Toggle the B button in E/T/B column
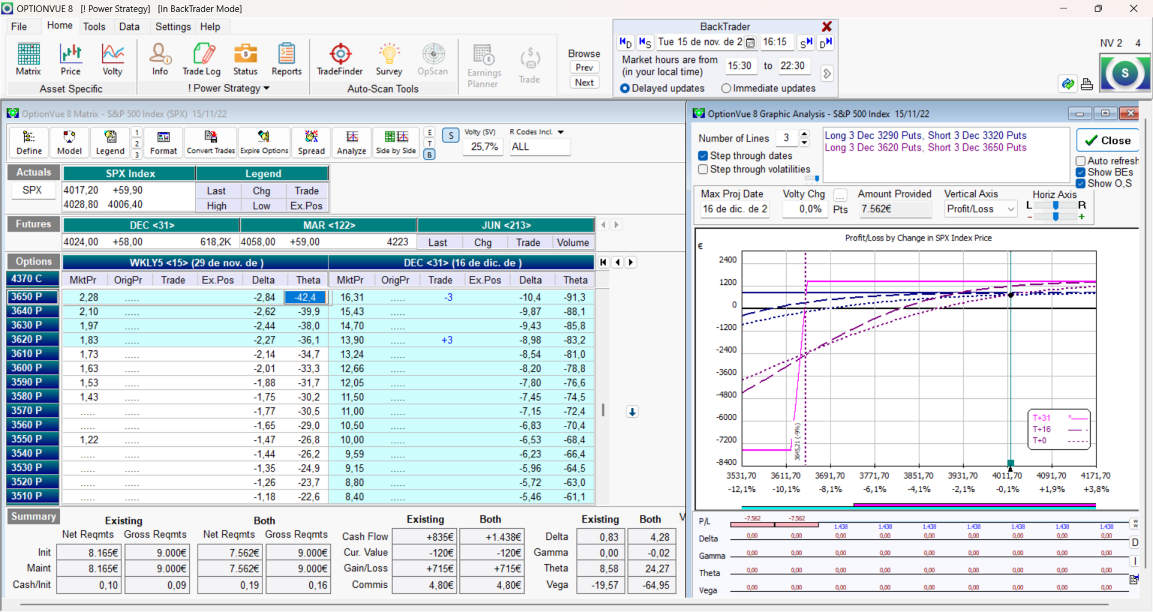The height and width of the screenshot is (612, 1153). point(429,155)
